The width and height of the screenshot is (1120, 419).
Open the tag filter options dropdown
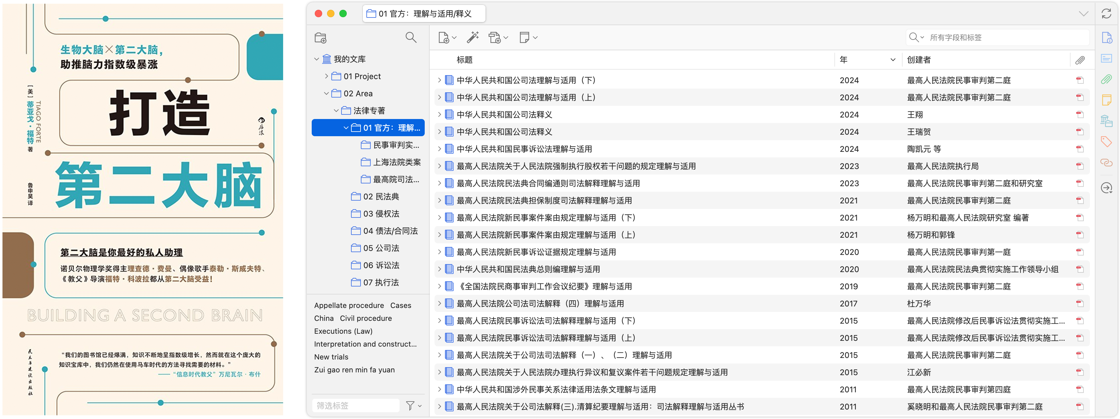[413, 406]
